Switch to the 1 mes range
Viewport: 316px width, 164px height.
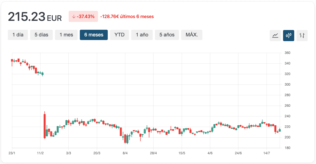click(x=66, y=35)
